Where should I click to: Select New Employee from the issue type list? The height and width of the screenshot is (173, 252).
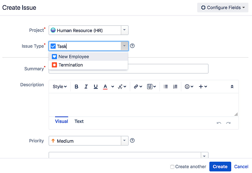click(74, 57)
